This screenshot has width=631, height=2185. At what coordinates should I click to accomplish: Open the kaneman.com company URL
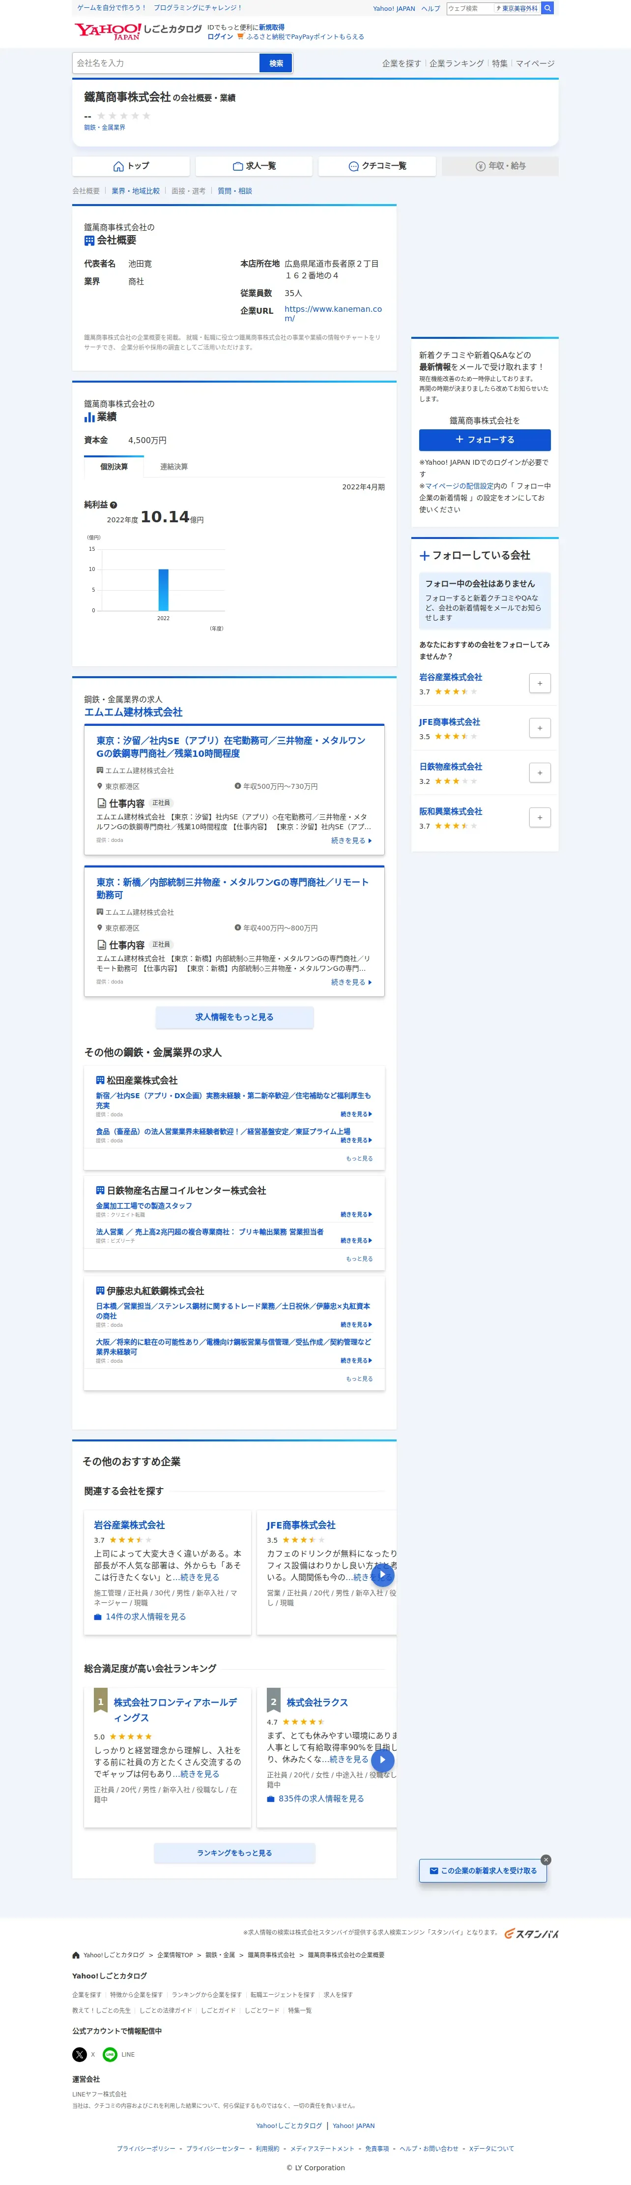coord(333,314)
